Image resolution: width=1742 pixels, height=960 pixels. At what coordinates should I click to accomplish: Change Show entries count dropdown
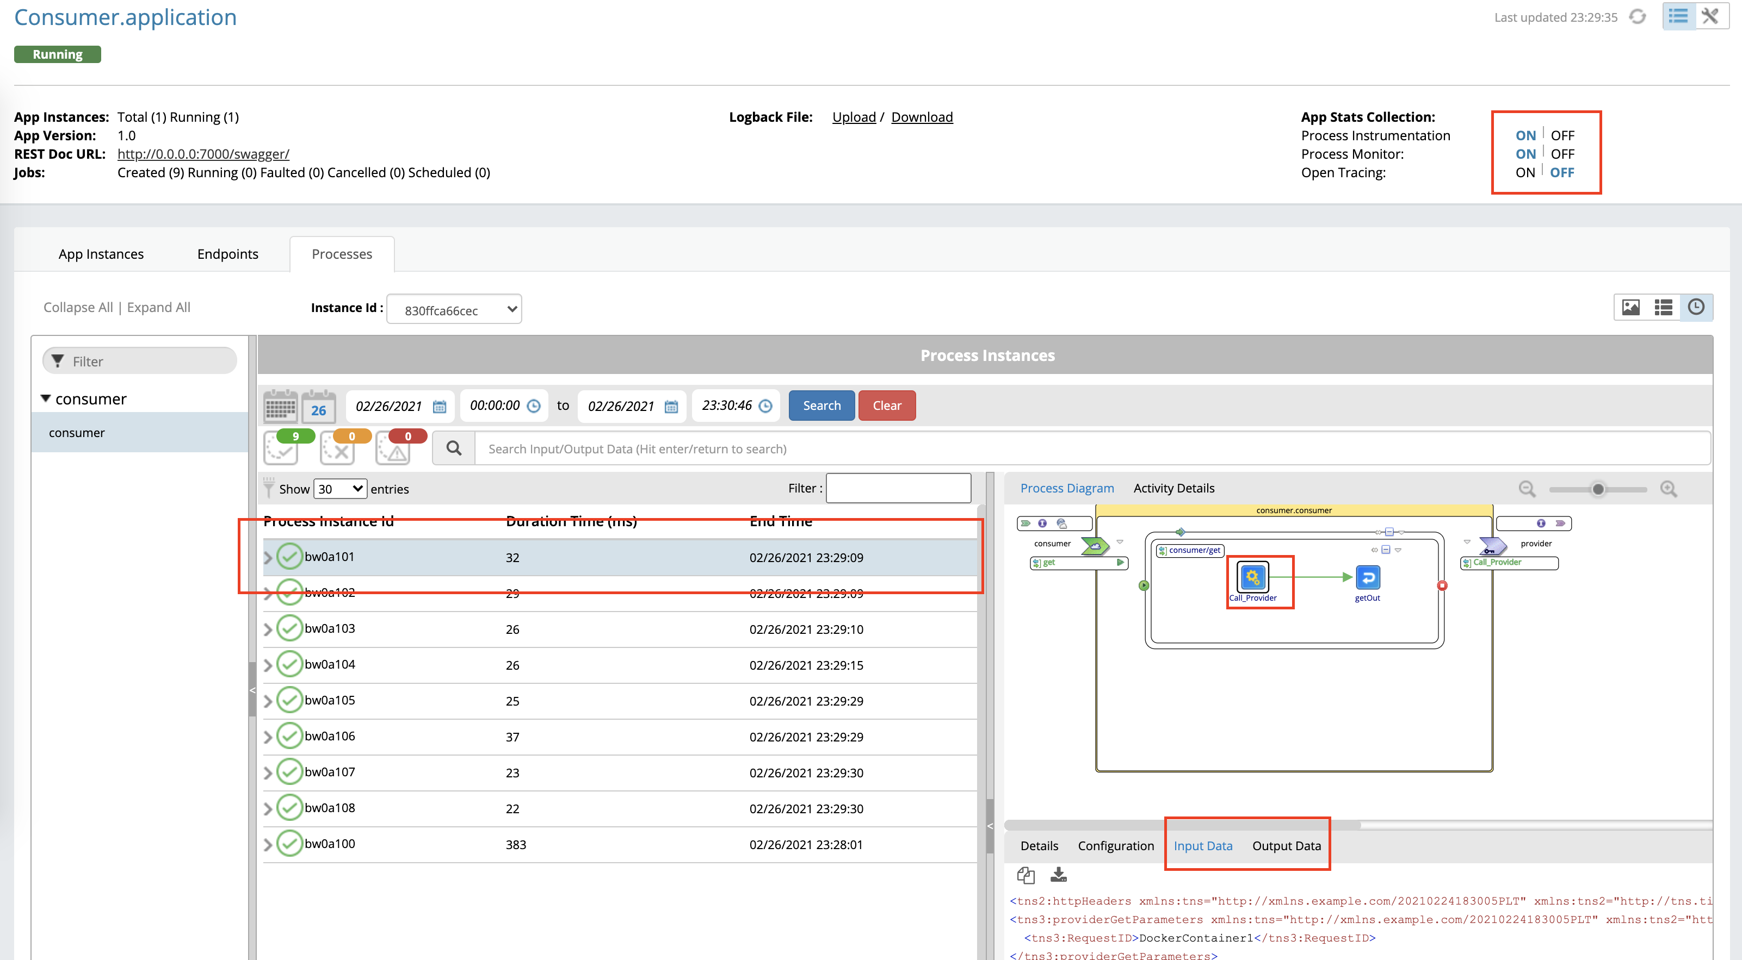(x=339, y=488)
